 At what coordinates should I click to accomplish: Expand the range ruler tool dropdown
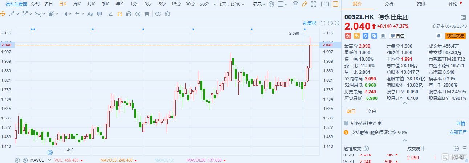click(70, 14)
